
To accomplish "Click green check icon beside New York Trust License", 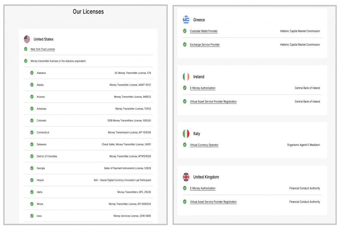I will pos(26,49).
